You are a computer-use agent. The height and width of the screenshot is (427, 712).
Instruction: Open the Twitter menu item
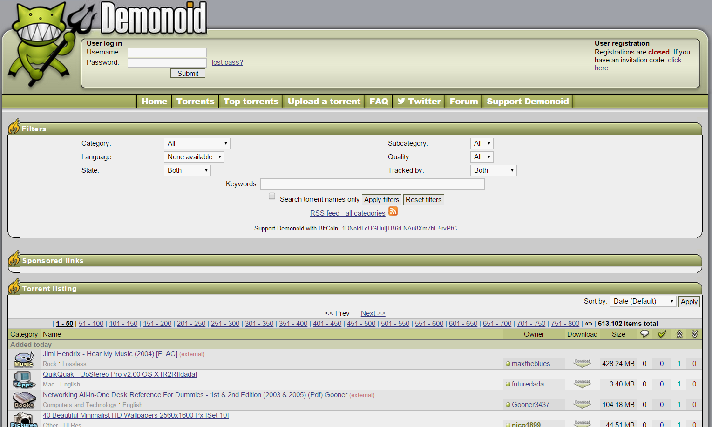pos(419,101)
